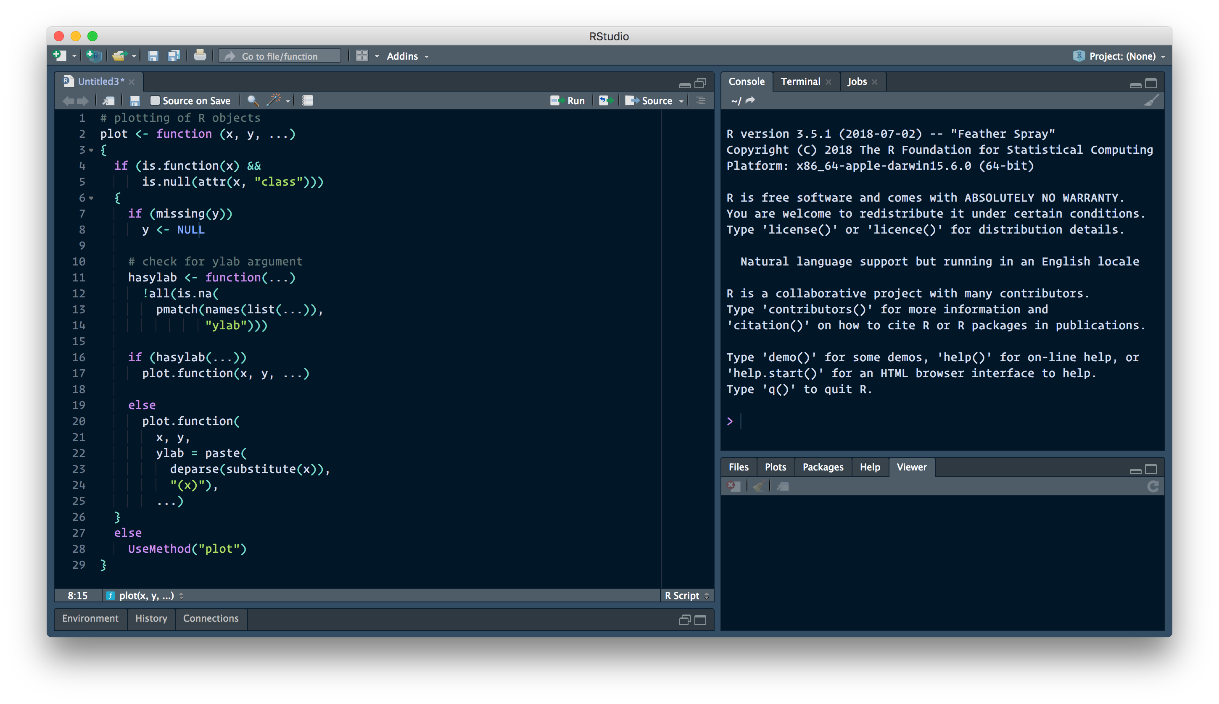Open the Find/Replace magnifier in the editor toolbar
The image size is (1219, 704).
[x=253, y=100]
